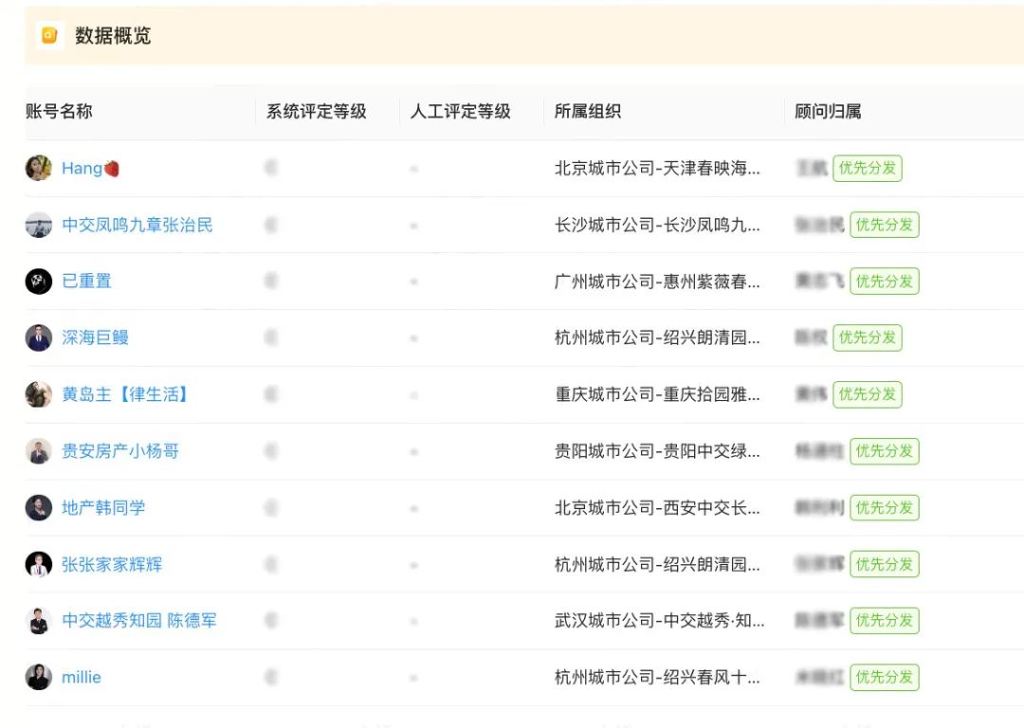Click avatar of 中交凤鸣九章张治民
The image size is (1024, 728).
coord(39,225)
